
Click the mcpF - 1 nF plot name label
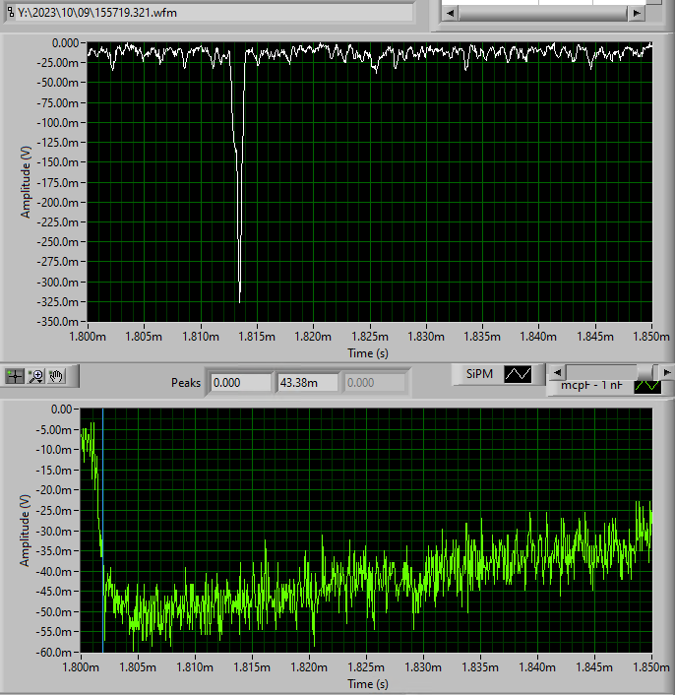591,386
